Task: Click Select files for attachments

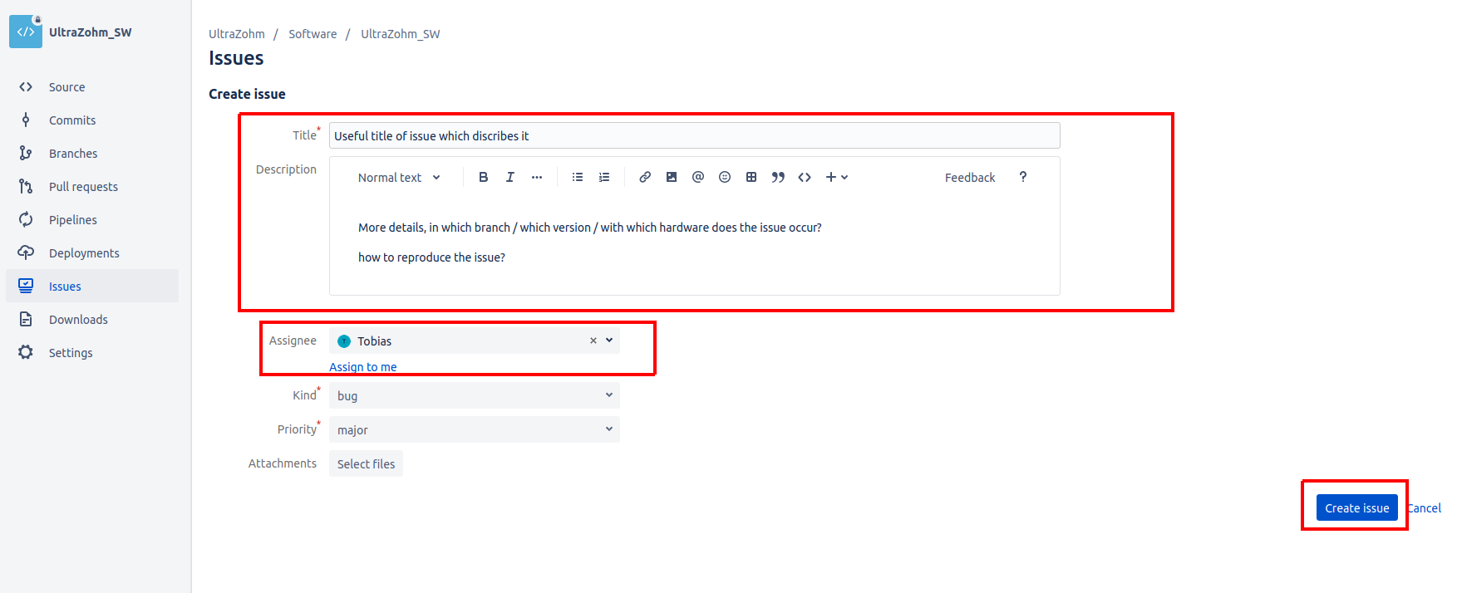Action: [366, 463]
